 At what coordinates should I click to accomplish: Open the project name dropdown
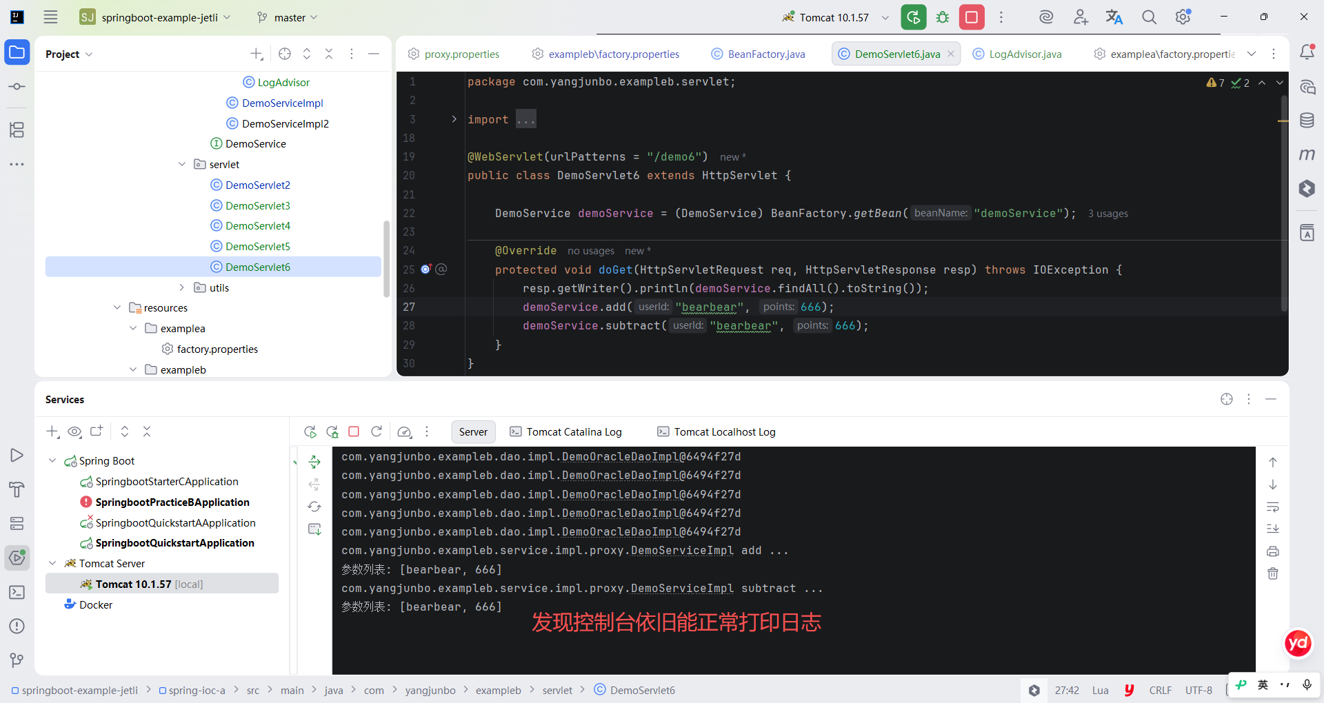[156, 17]
